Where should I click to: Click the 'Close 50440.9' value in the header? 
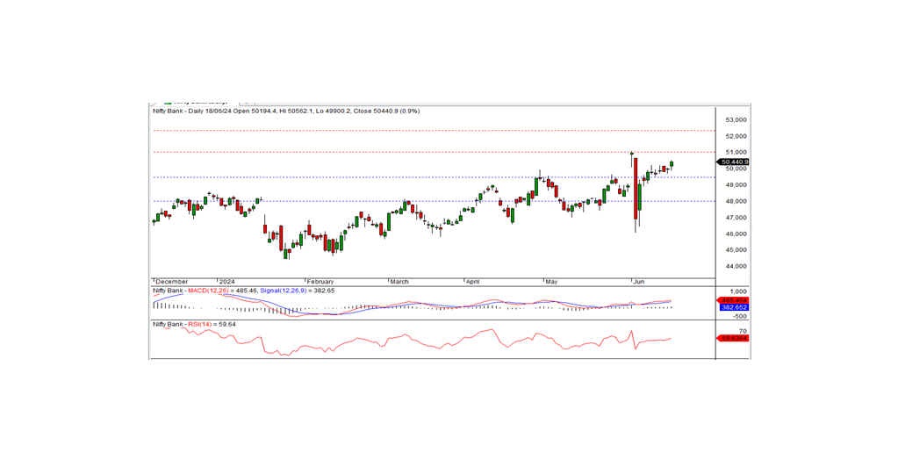tap(375, 111)
